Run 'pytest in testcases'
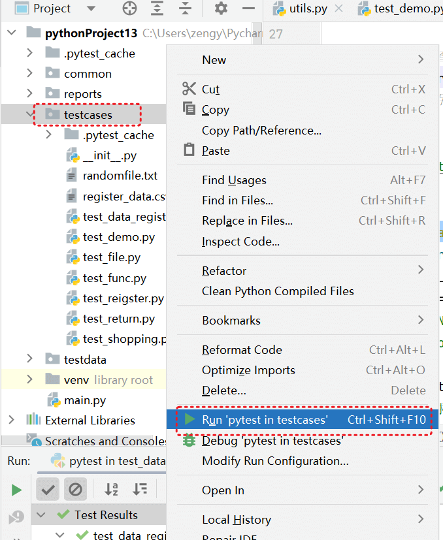443x540 pixels. click(x=303, y=419)
